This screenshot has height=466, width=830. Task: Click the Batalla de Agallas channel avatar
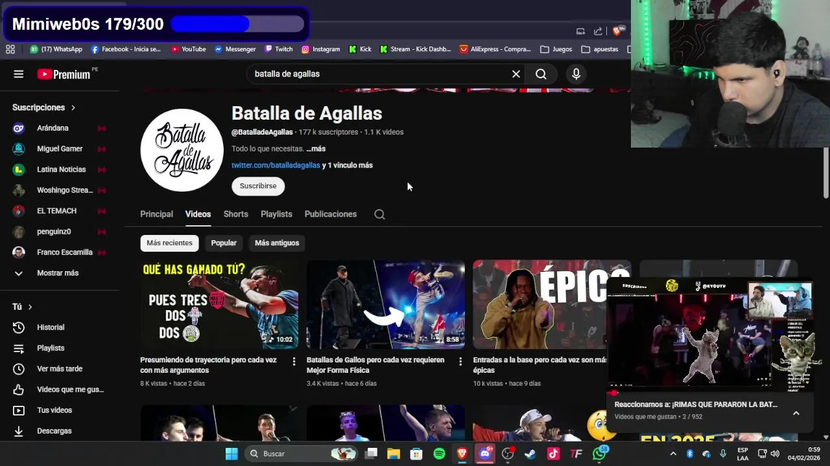pos(182,150)
